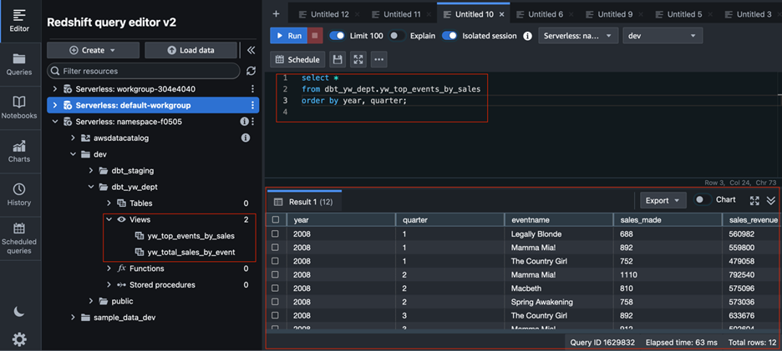Click the Load data button

coord(191,50)
